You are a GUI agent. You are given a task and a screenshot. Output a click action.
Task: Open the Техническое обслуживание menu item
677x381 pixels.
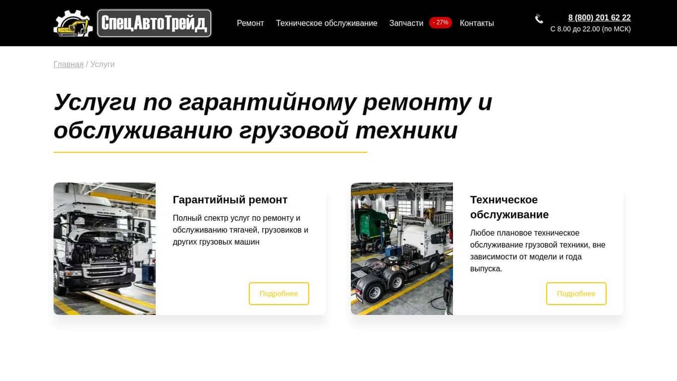coord(326,23)
